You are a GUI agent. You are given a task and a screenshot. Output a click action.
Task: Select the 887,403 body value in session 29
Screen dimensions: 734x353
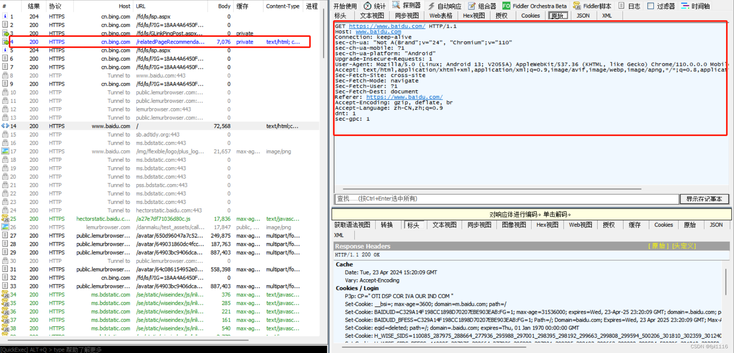221,252
